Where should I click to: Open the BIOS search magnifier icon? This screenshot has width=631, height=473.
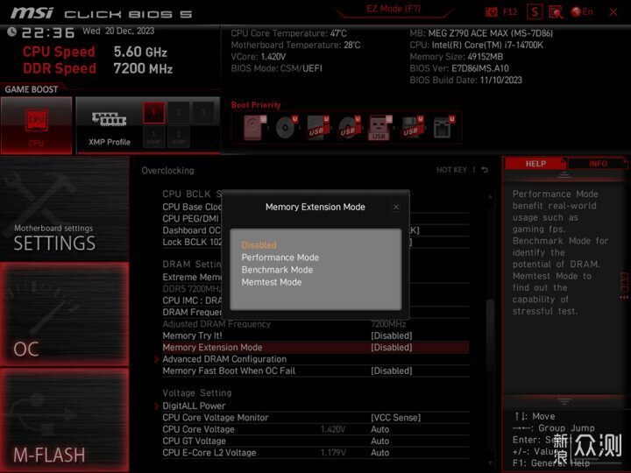click(x=556, y=12)
